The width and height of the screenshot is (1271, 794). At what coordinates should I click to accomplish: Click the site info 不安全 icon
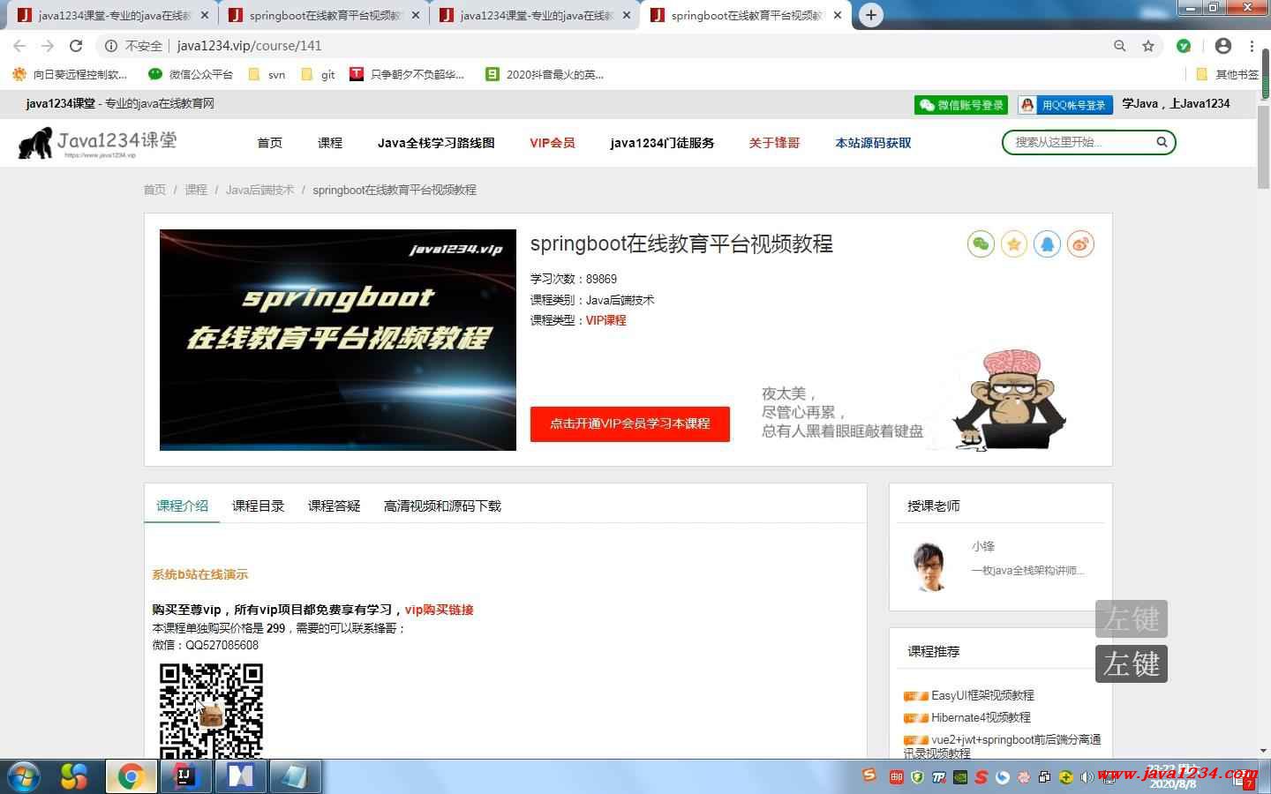[111, 46]
